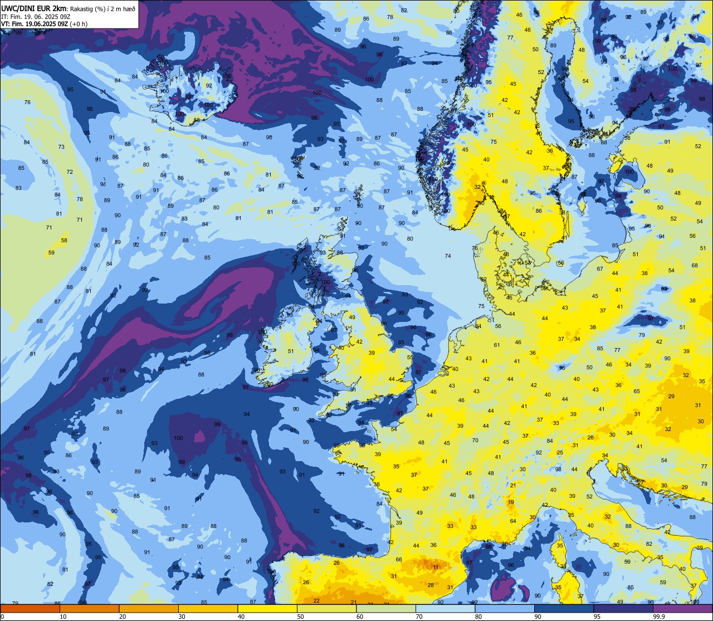Click the value '19' in the Alps
The width and height of the screenshot is (713, 621).
511,502
